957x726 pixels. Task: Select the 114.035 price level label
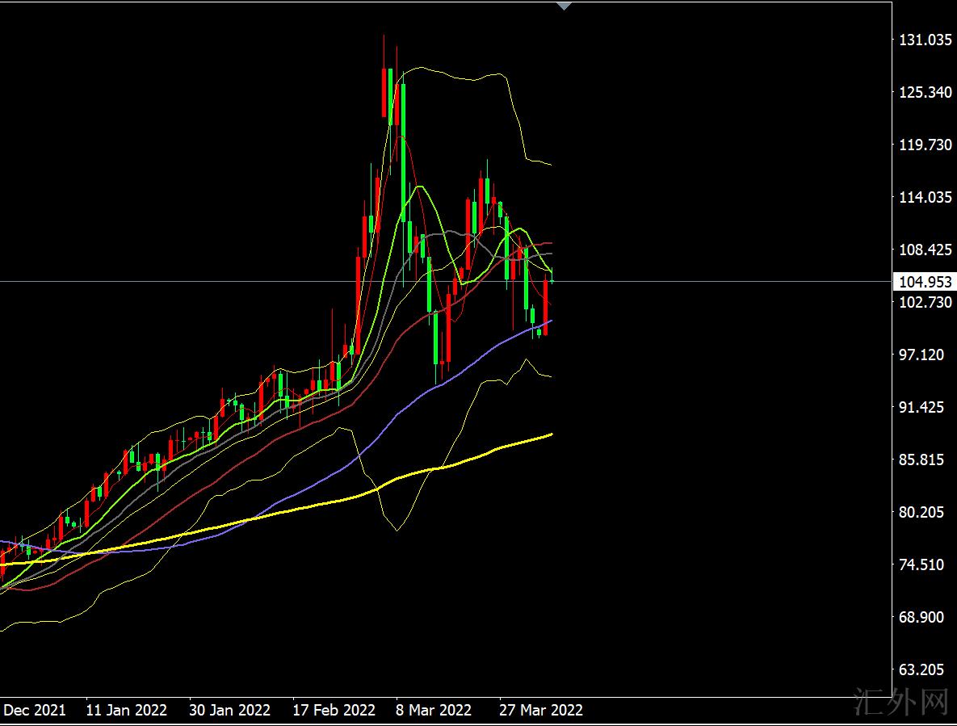[x=926, y=197]
